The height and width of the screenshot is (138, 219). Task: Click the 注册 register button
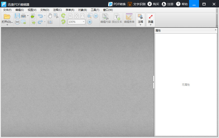[168, 4]
